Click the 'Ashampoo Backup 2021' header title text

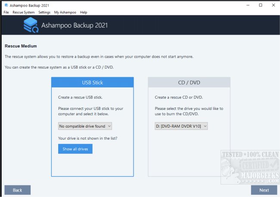tap(75, 25)
